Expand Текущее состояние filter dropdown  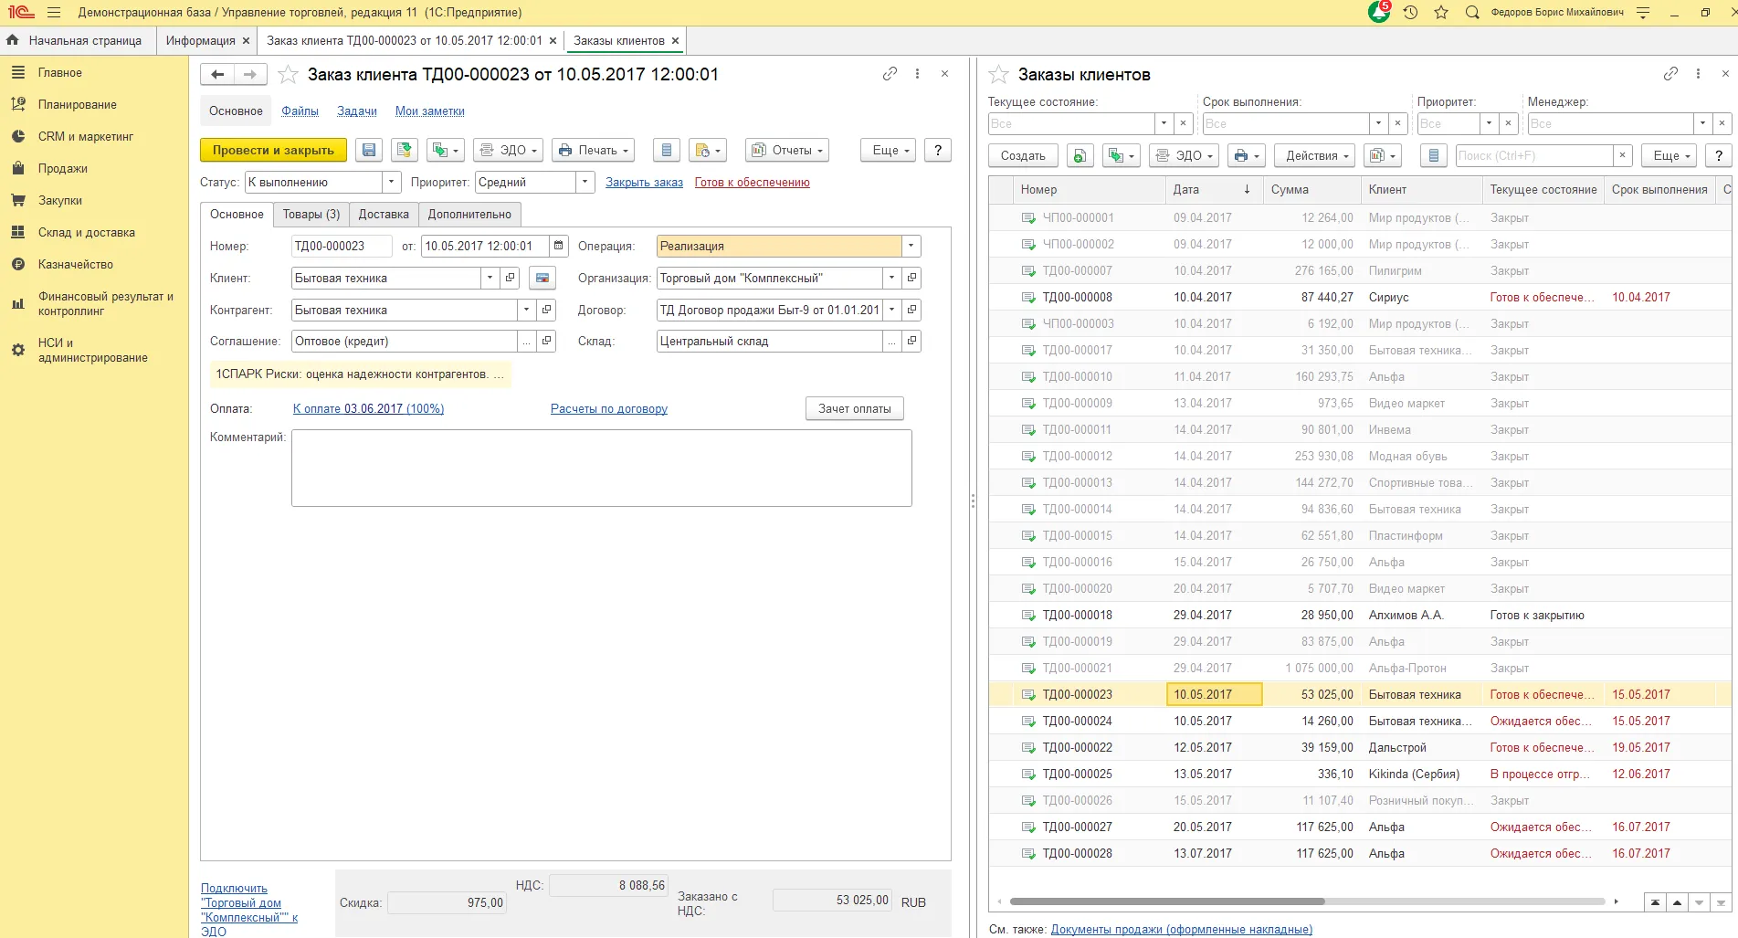coord(1164,123)
